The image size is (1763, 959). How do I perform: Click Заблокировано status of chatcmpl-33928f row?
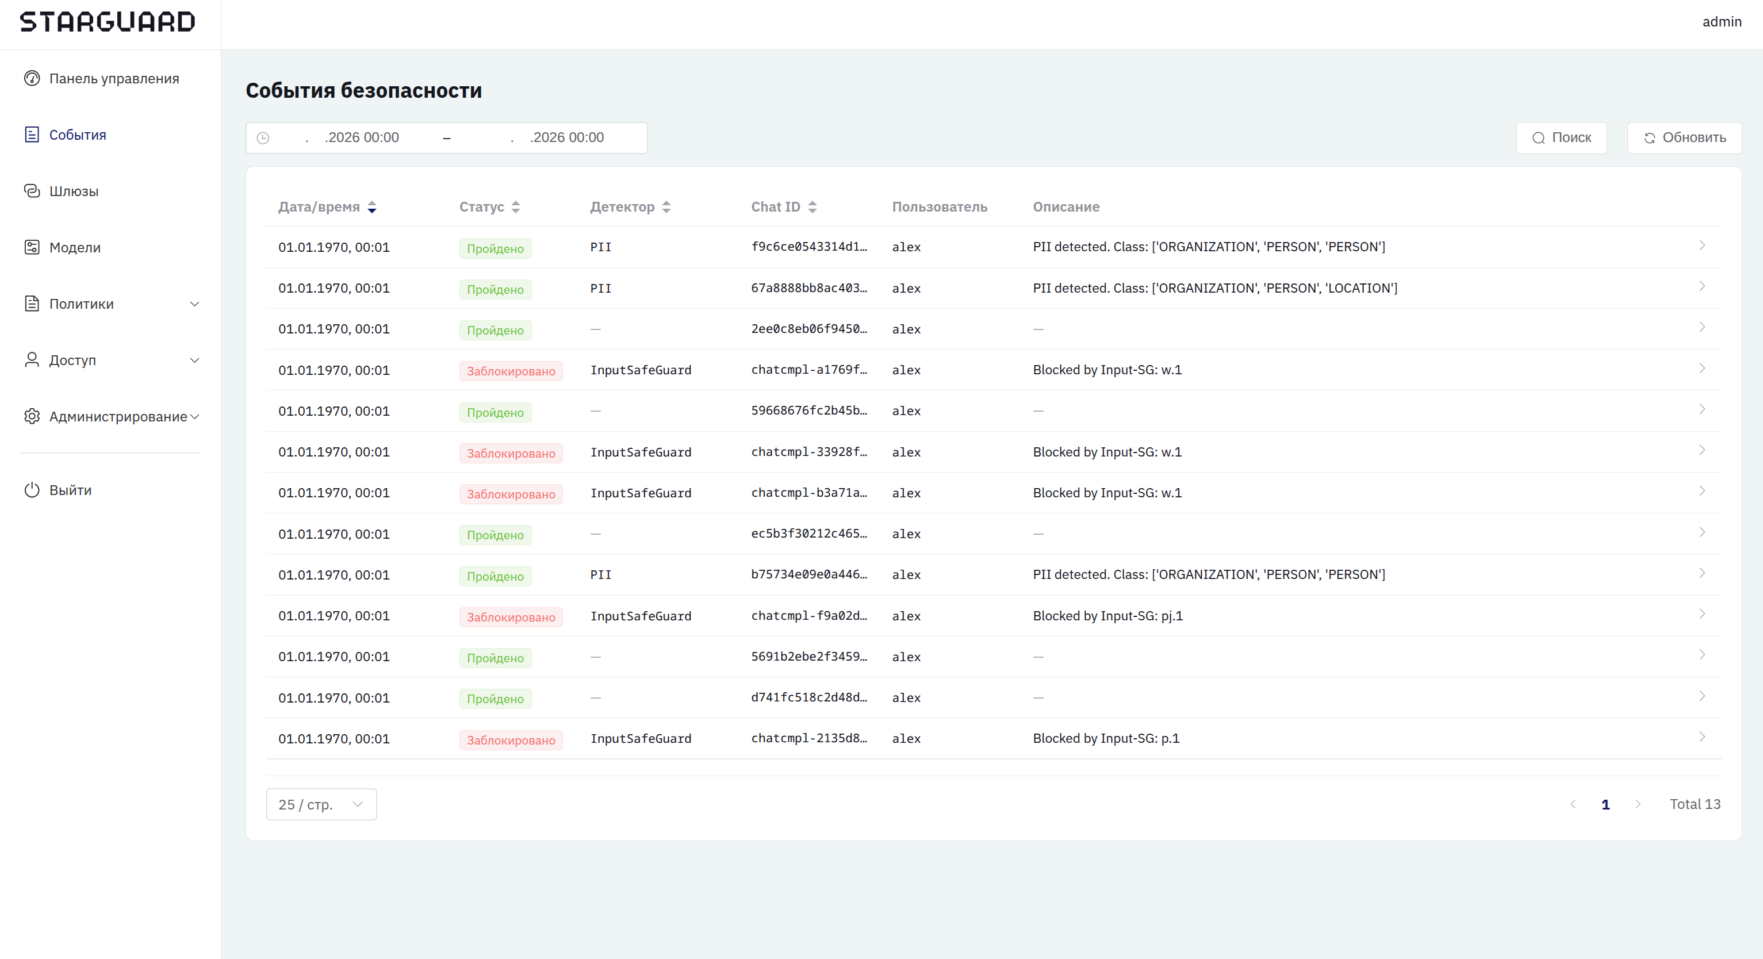pyautogui.click(x=511, y=453)
